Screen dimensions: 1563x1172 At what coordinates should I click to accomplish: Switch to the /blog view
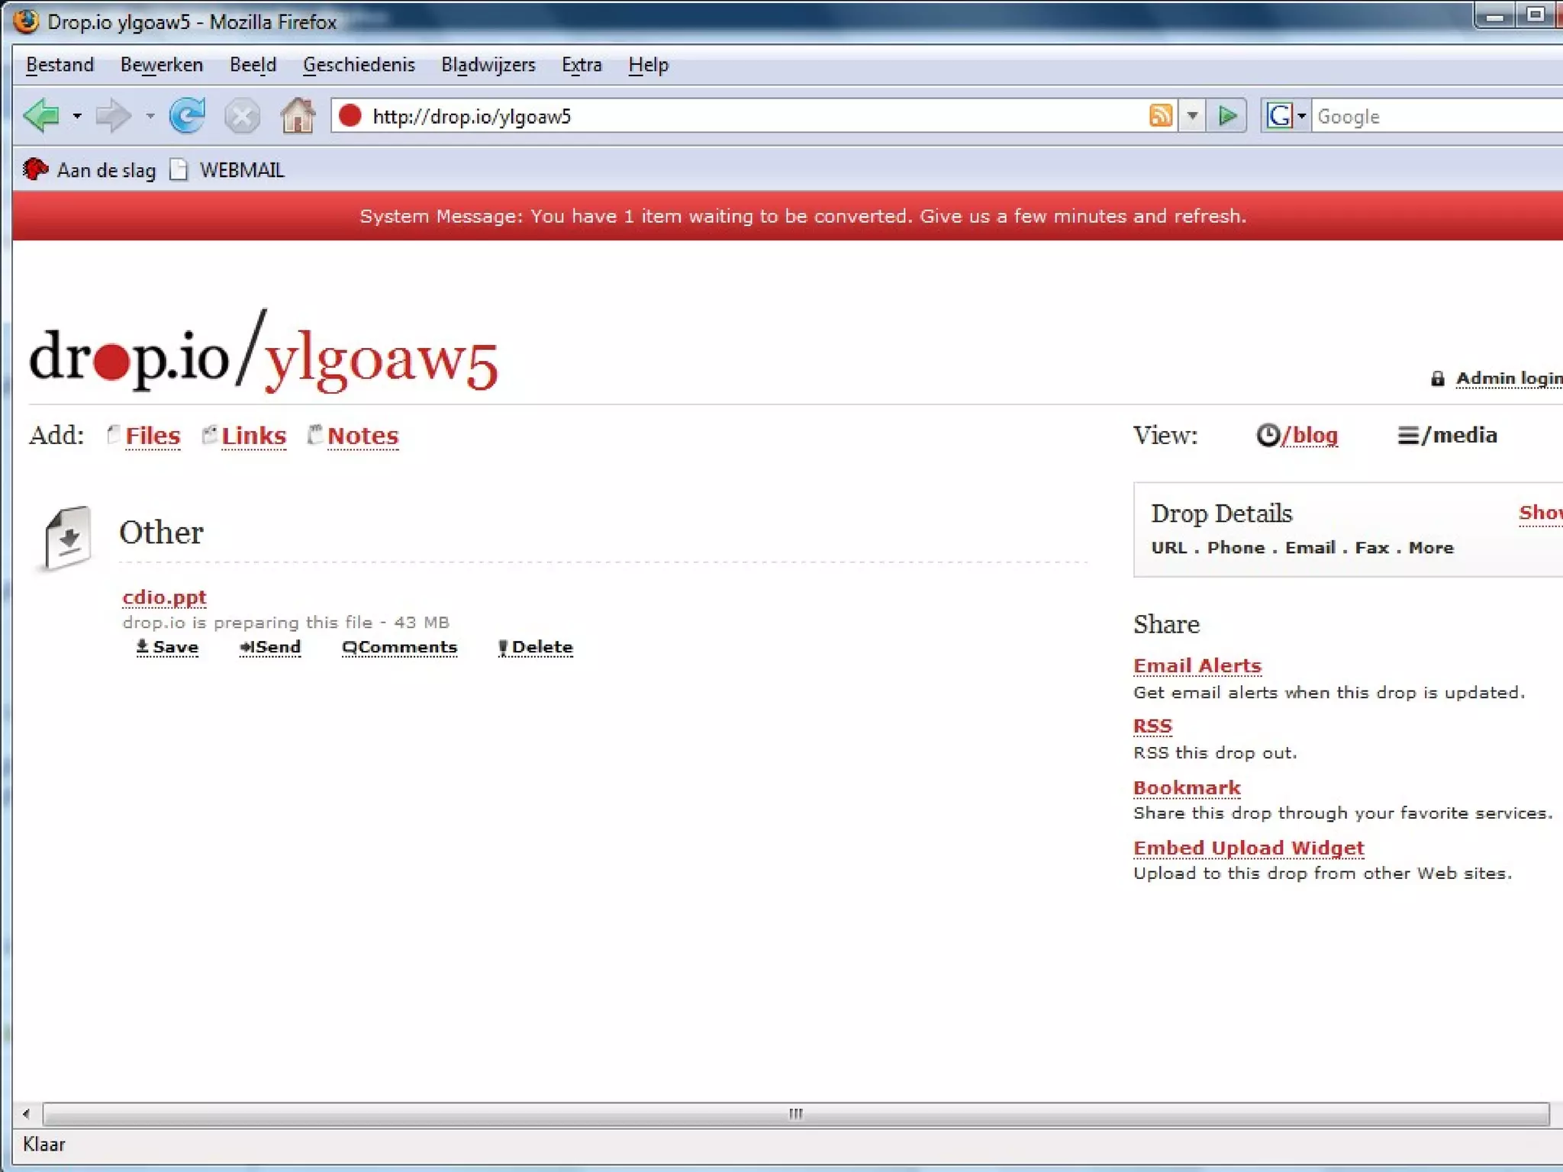pos(1297,435)
